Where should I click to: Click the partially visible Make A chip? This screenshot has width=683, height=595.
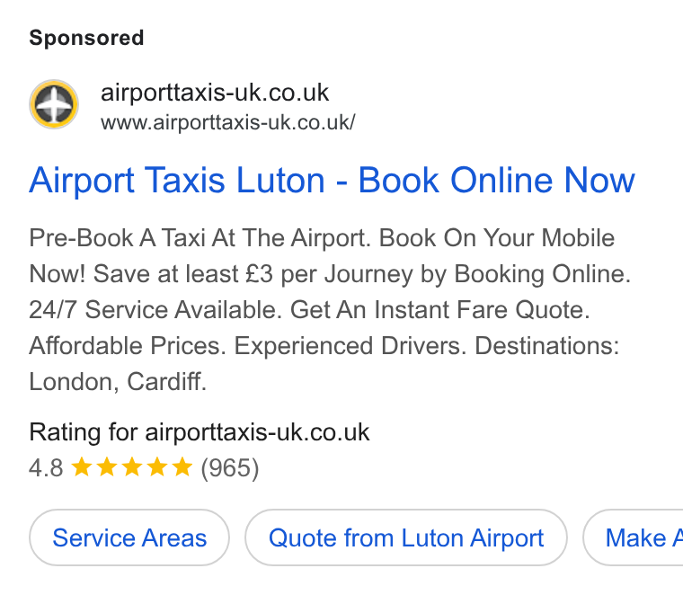tap(633, 537)
